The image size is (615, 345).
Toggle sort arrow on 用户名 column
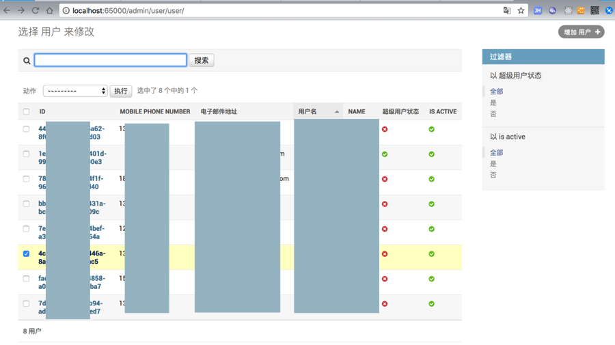tap(337, 112)
